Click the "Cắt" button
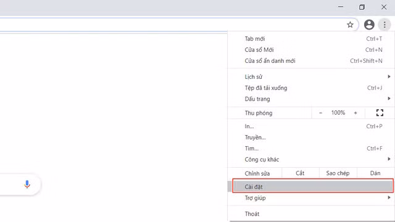The height and width of the screenshot is (222, 395). pos(301,173)
